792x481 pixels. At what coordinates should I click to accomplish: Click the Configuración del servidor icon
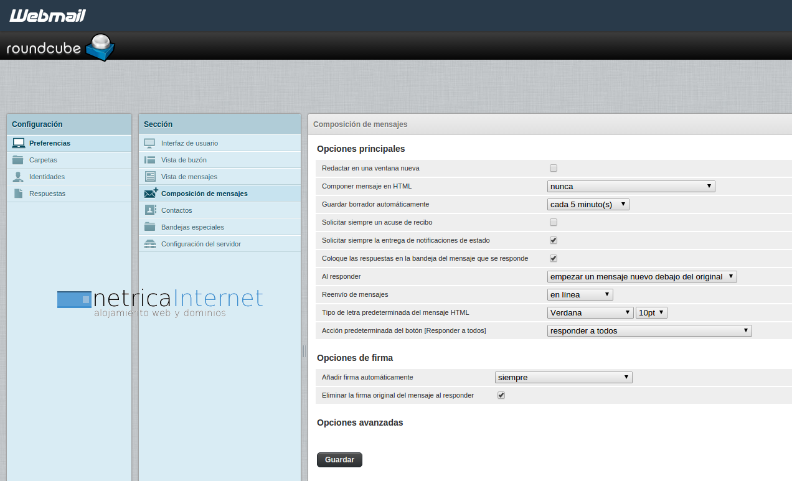click(149, 244)
